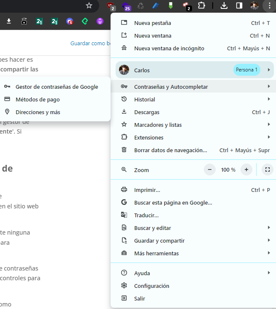Click the Ctrl + P shortcut text
Image resolution: width=276 pixels, height=309 pixels.
tap(260, 190)
